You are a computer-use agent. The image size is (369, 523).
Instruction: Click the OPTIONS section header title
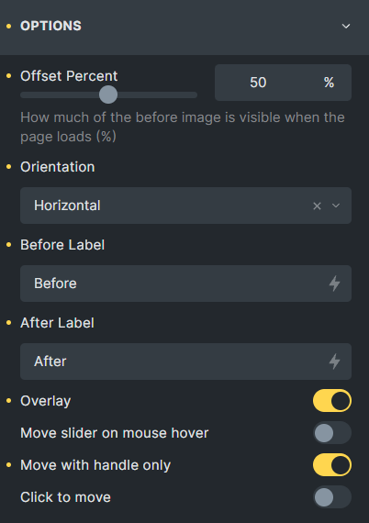50,26
